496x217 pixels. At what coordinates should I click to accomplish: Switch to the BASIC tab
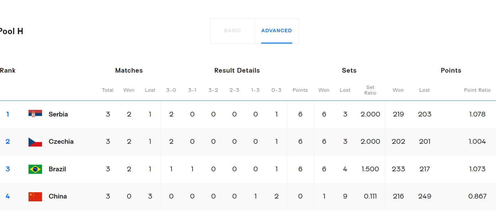233,31
